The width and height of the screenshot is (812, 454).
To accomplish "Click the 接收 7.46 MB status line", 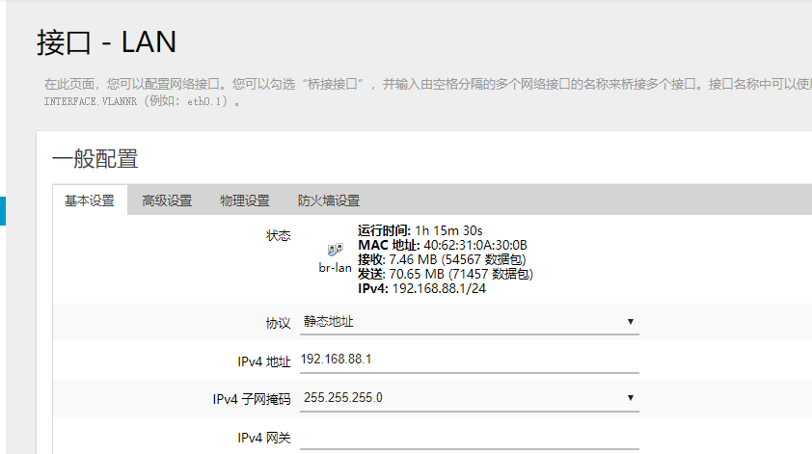I will click(x=442, y=259).
